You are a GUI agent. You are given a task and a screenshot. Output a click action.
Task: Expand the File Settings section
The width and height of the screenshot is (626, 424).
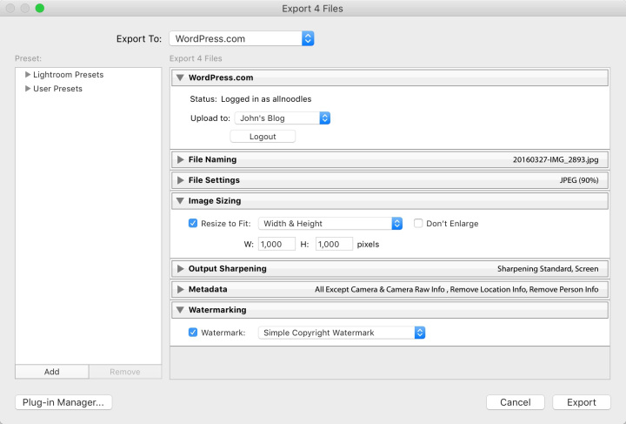pos(180,180)
